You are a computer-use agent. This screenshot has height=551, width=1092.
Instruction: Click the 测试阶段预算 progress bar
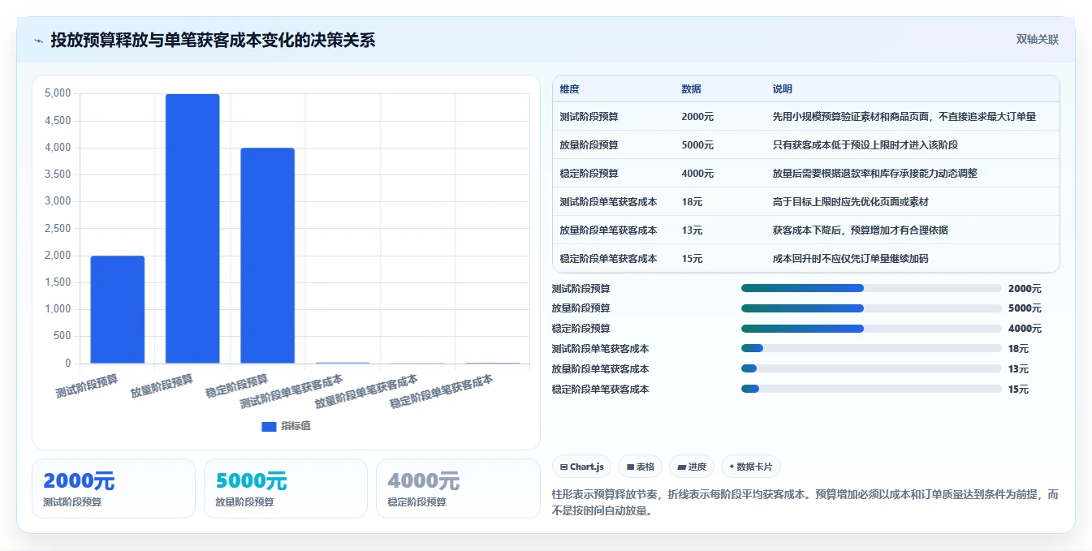tap(871, 288)
